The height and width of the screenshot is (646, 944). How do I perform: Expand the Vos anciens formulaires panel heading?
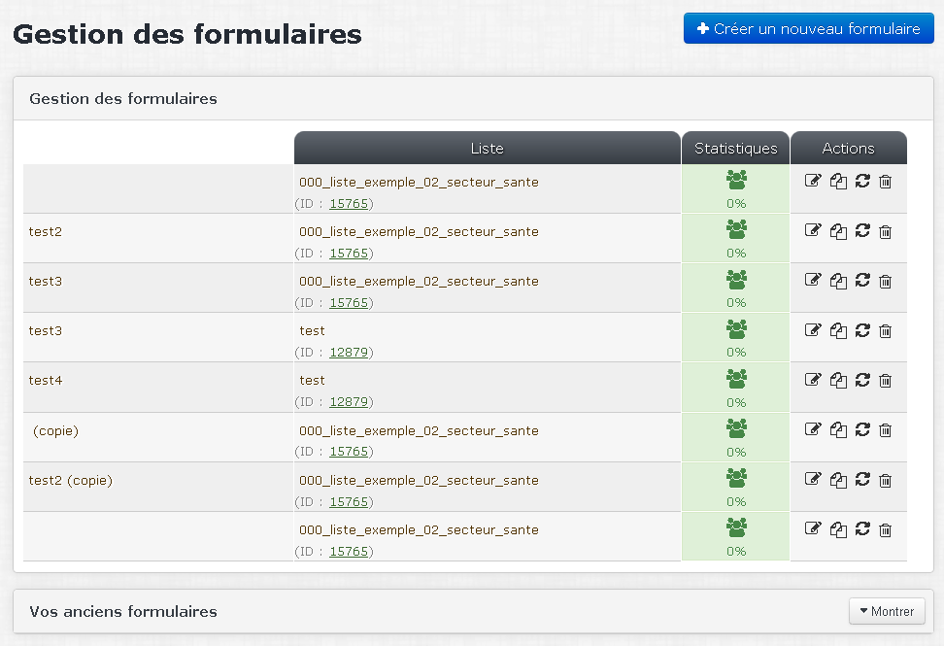tap(122, 611)
